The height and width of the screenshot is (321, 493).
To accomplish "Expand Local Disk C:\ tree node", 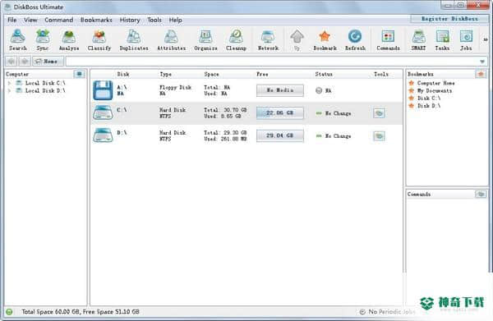I will click(x=9, y=83).
